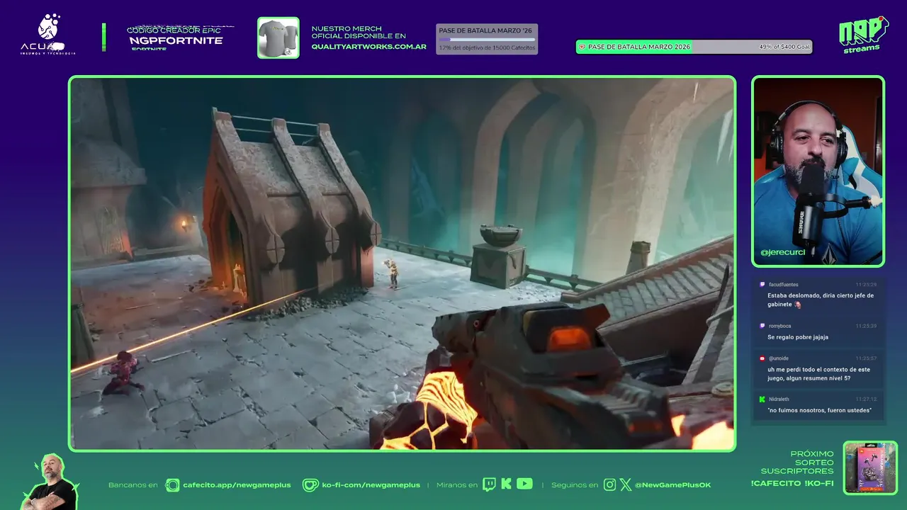The image size is (907, 510).
Task: Click the '49% of $400 Goal' text
Action: pyautogui.click(x=784, y=47)
